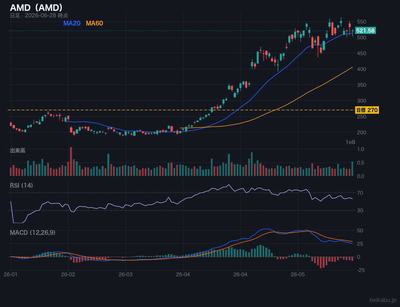Screen dimensions: 400x307
Task: Click the MA60 legend label
Action: pyautogui.click(x=94, y=23)
